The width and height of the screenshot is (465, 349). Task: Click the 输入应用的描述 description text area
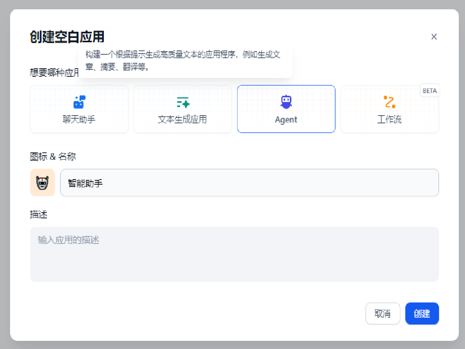click(234, 254)
